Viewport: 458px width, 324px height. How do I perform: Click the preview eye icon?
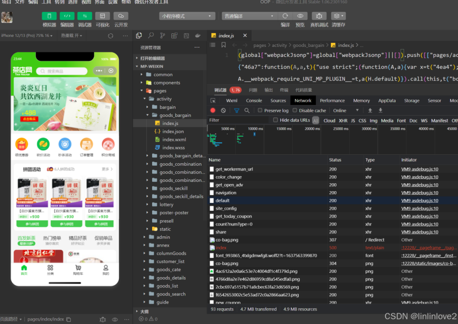tap(300, 16)
